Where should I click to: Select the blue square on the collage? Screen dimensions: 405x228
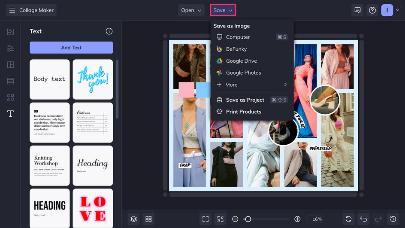(203, 90)
